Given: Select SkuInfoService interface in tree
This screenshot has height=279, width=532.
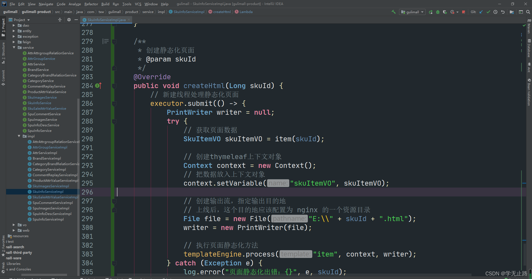Looking at the screenshot, I should (39, 103).
